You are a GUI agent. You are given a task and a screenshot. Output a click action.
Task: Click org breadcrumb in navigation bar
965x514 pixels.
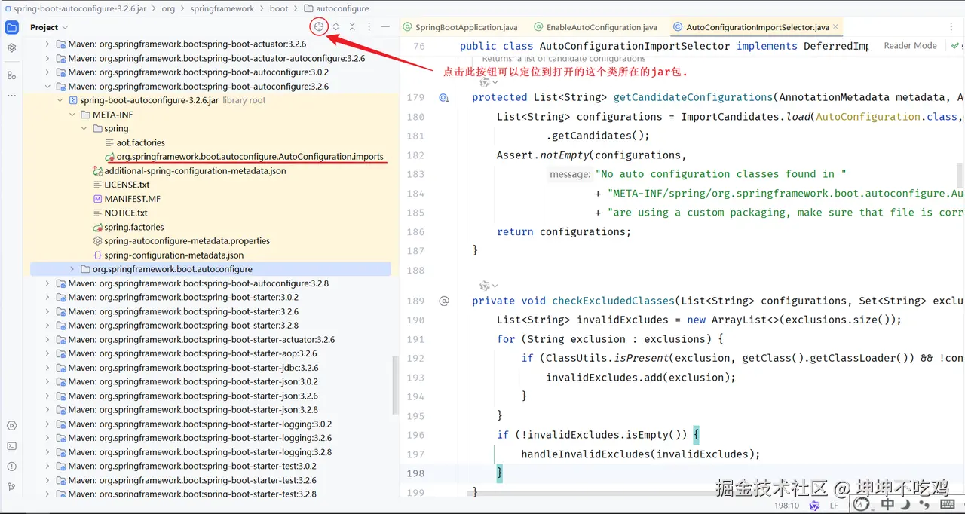(x=167, y=8)
